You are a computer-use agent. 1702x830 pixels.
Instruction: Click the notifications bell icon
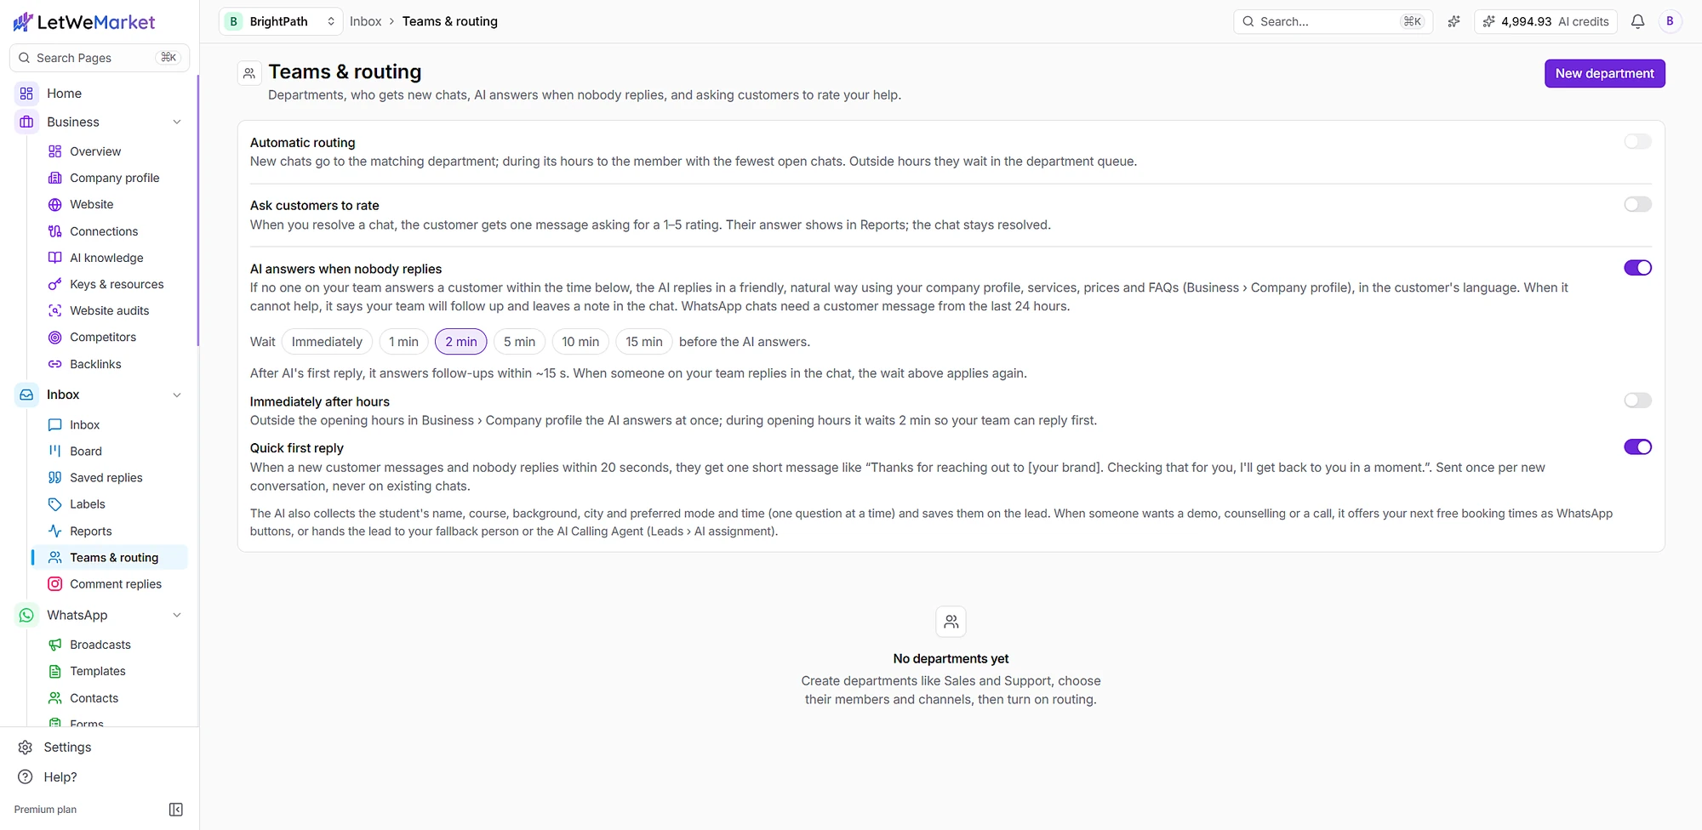click(x=1637, y=21)
